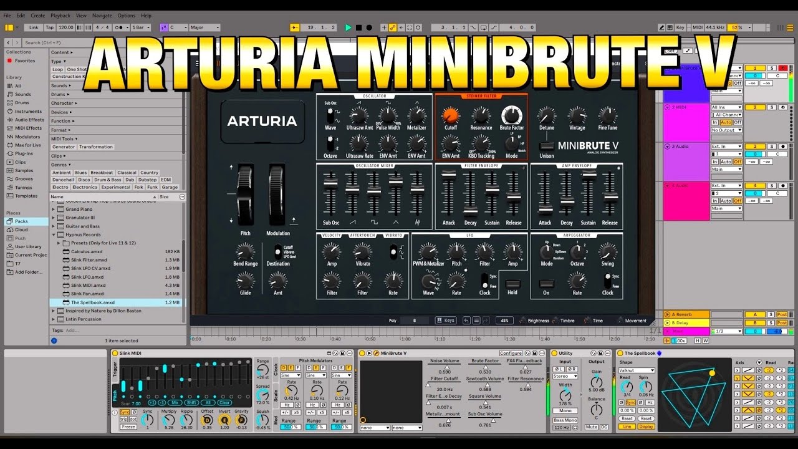Click the Shift button in Slink MIDI
This screenshot has height=449, width=798.
(191, 403)
